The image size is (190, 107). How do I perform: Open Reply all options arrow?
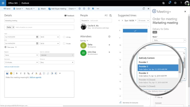(34, 9)
